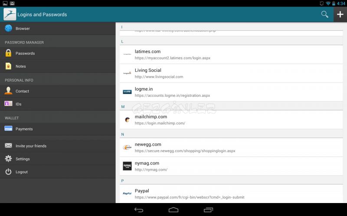Tap the battery status icon
Screen dimensions: 347x216
coord(334,3)
